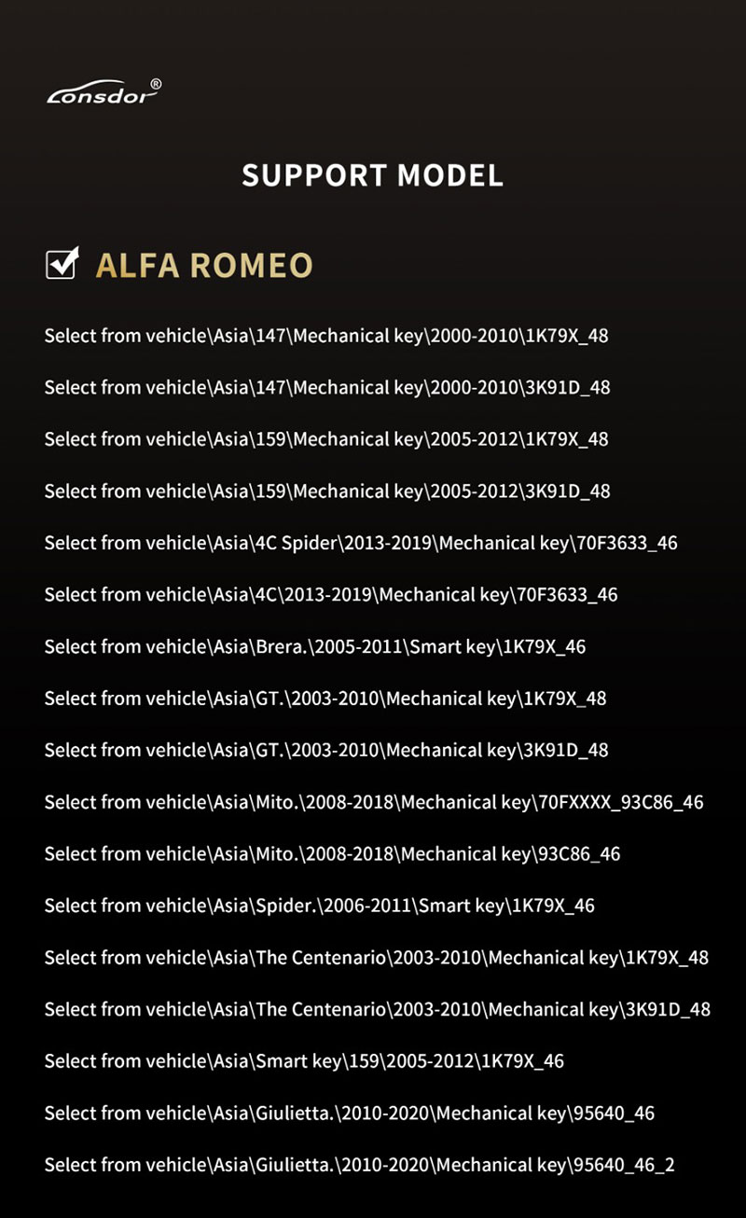Viewport: 746px width, 1218px height.
Task: Open the 4C Spider 2013-2019 entry
Action: [x=361, y=543]
